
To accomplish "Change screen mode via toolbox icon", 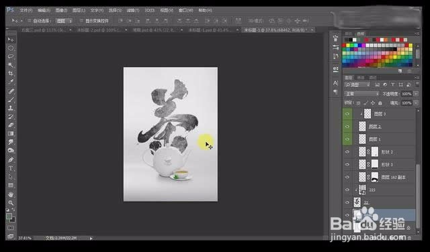I will pos(11,236).
